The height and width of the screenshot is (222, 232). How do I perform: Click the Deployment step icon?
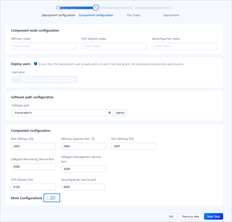tap(171, 8)
